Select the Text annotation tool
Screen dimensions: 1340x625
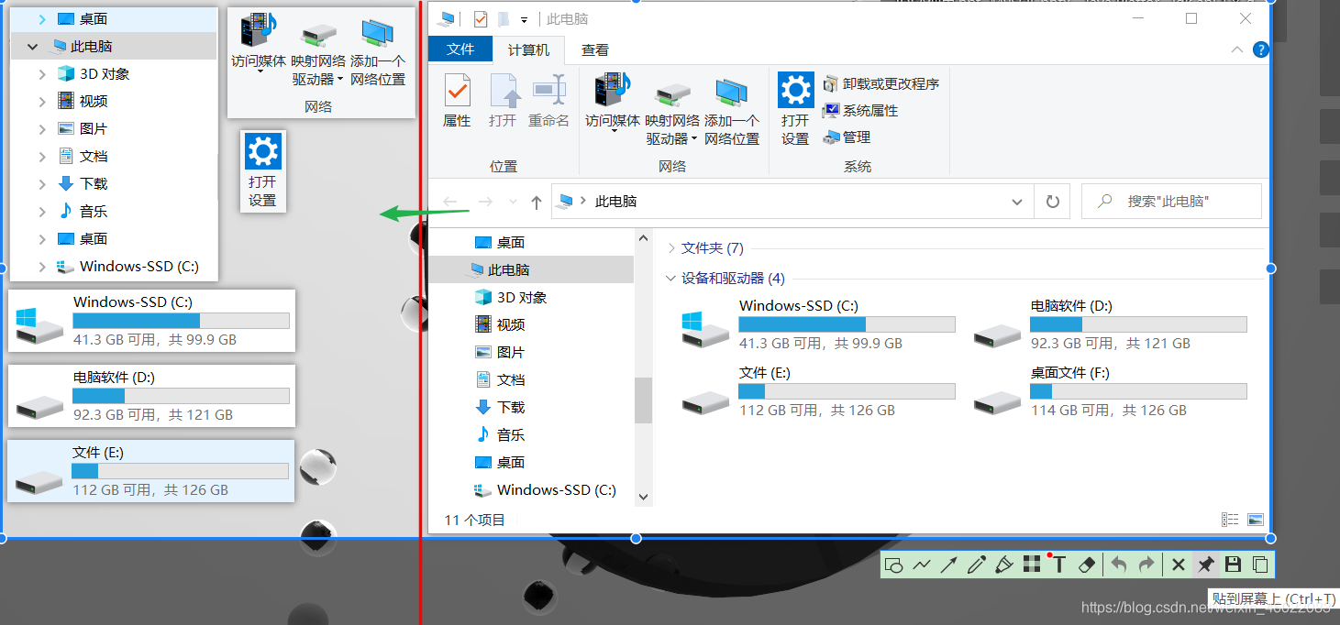point(1058,565)
